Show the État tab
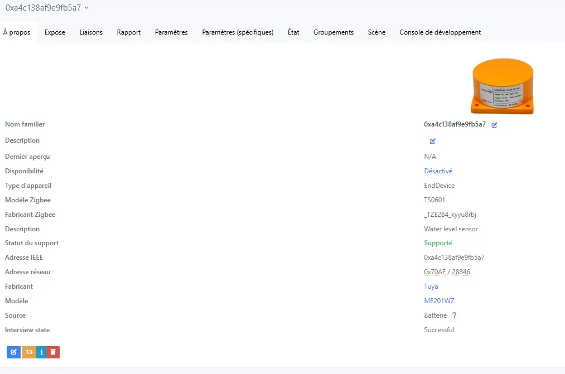 [x=293, y=32]
